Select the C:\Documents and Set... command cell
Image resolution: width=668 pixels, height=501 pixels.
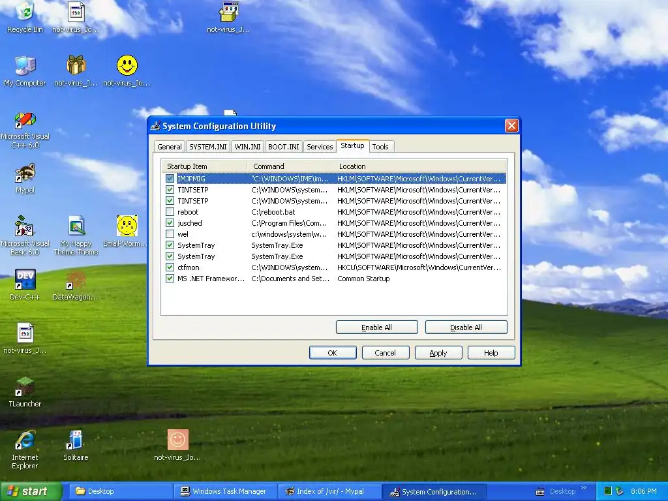(290, 278)
